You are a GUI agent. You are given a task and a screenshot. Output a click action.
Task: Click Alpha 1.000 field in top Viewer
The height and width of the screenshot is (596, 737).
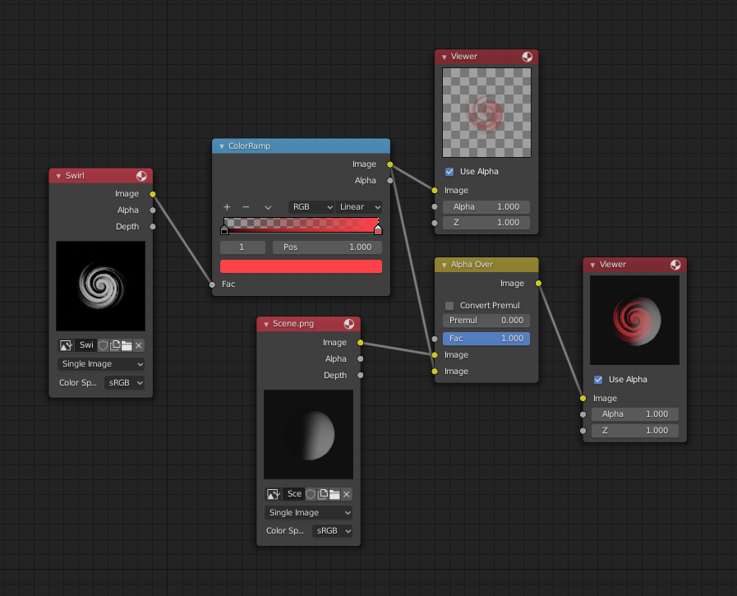pyautogui.click(x=486, y=207)
